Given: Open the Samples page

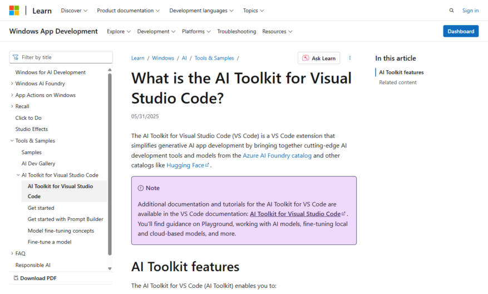Looking at the screenshot, I should tap(31, 153).
